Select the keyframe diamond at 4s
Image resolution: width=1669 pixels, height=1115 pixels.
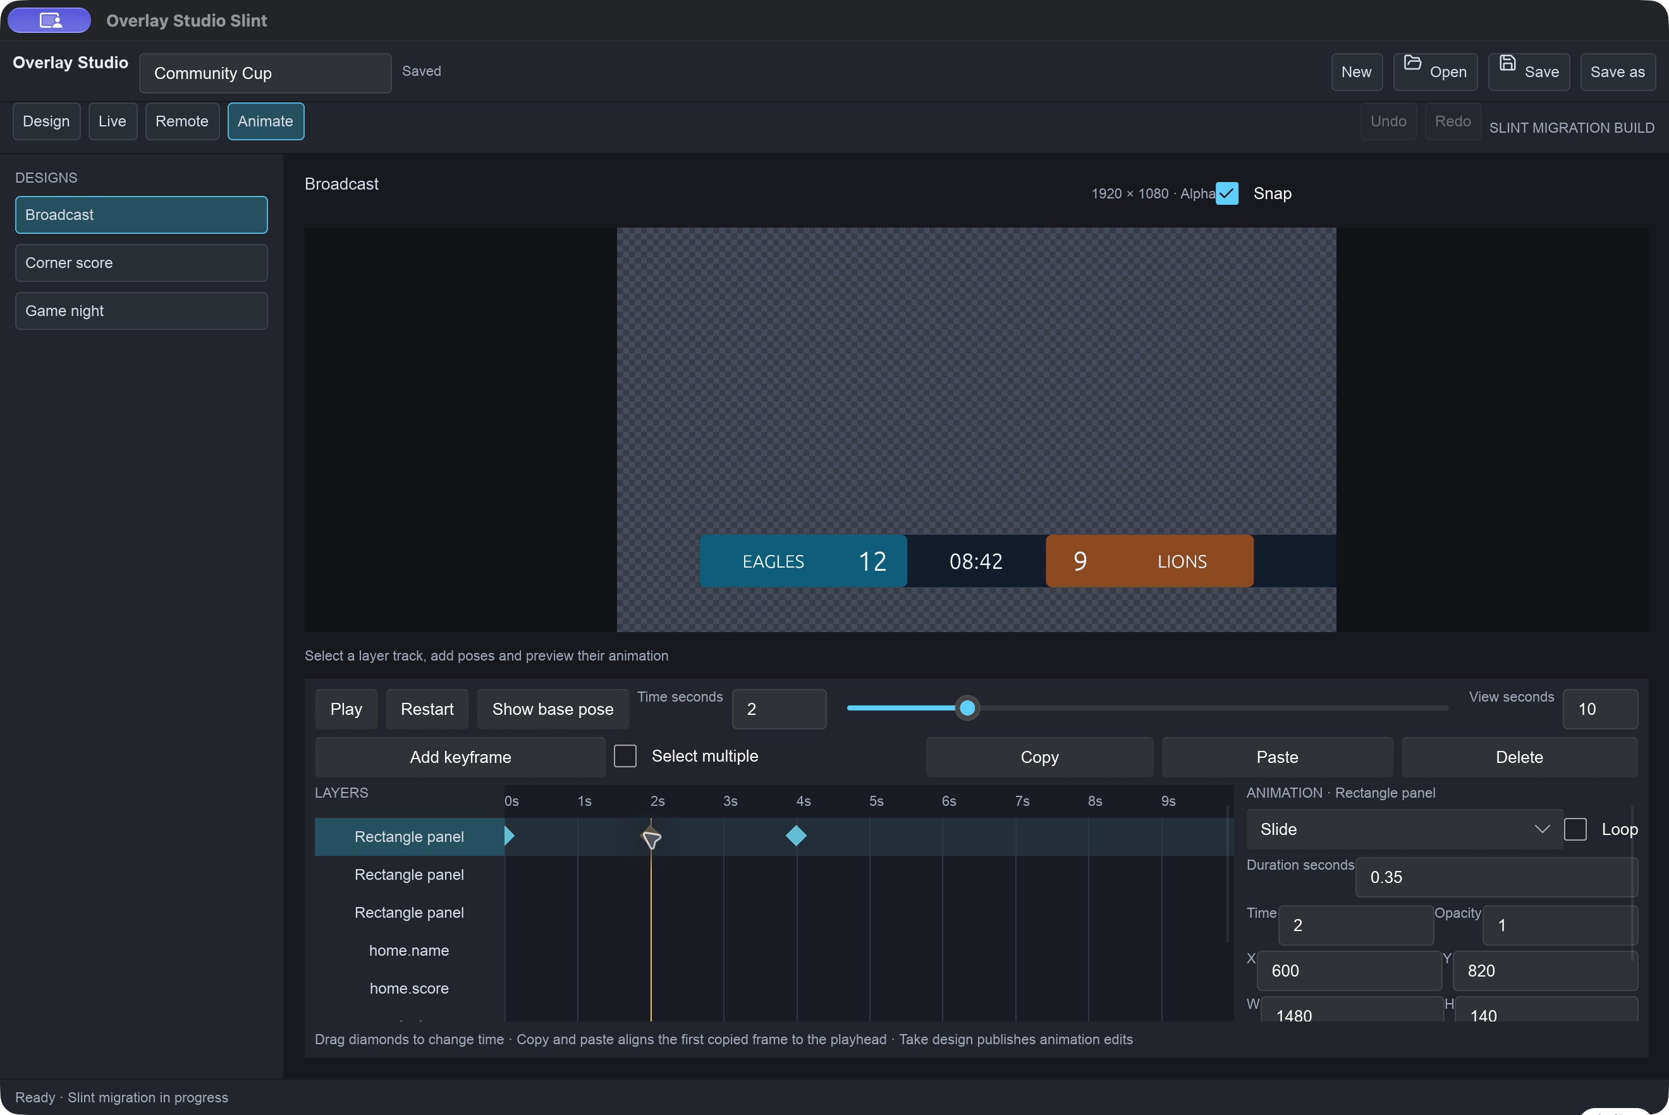(x=796, y=836)
